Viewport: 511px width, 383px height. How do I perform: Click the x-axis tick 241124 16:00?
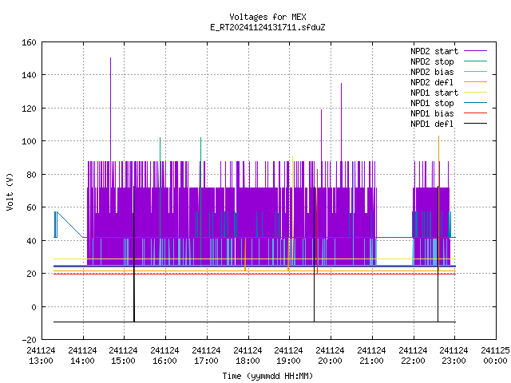(164, 356)
